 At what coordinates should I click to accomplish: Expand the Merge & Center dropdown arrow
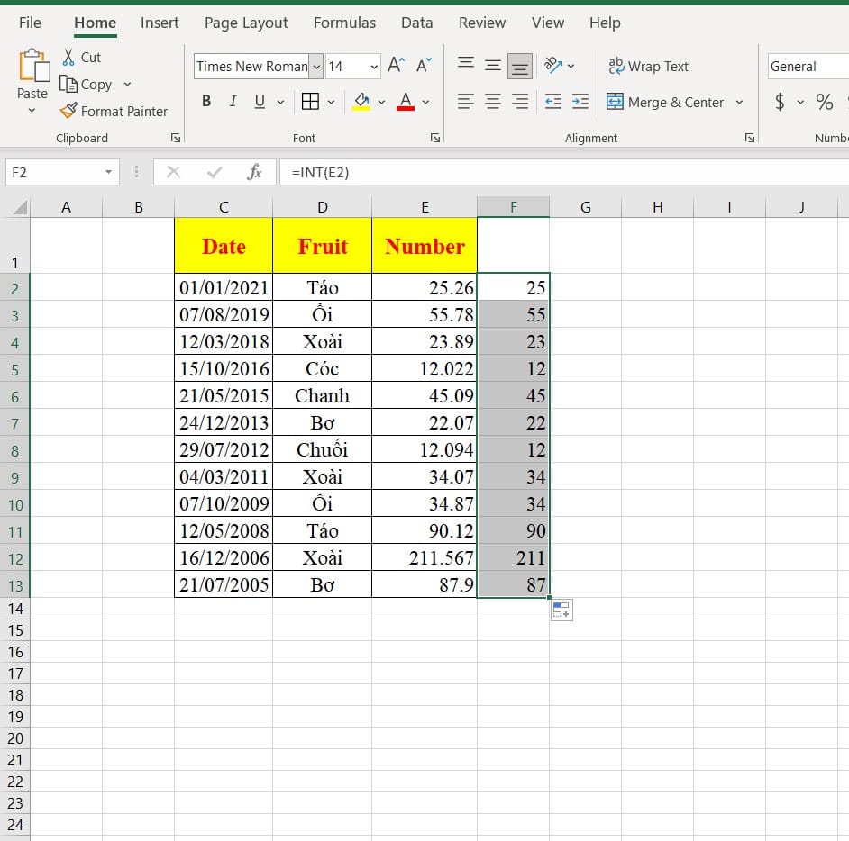(x=739, y=102)
